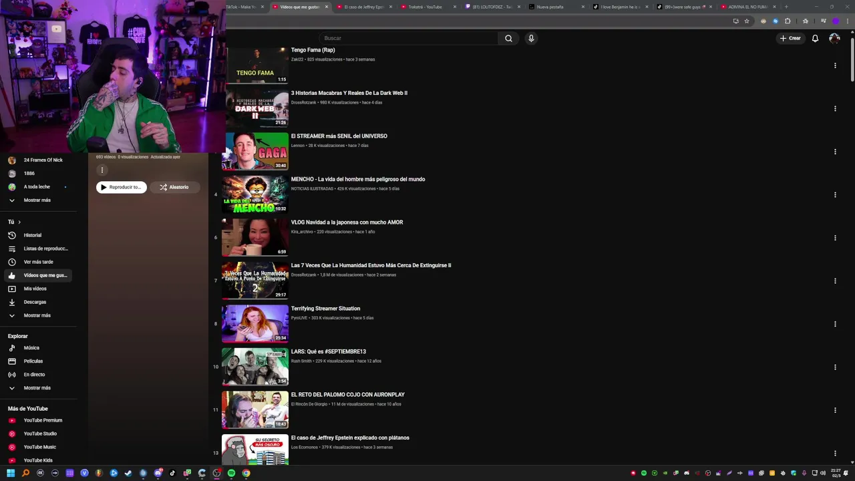This screenshot has height=481, width=855.
Task: Click the Crear button
Action: tap(790, 38)
